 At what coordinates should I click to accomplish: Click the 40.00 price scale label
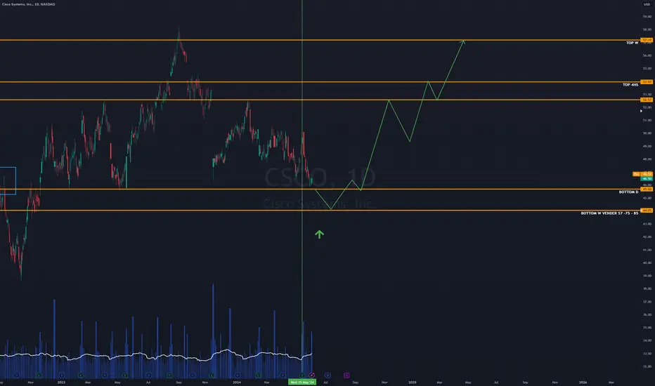[x=647, y=263]
